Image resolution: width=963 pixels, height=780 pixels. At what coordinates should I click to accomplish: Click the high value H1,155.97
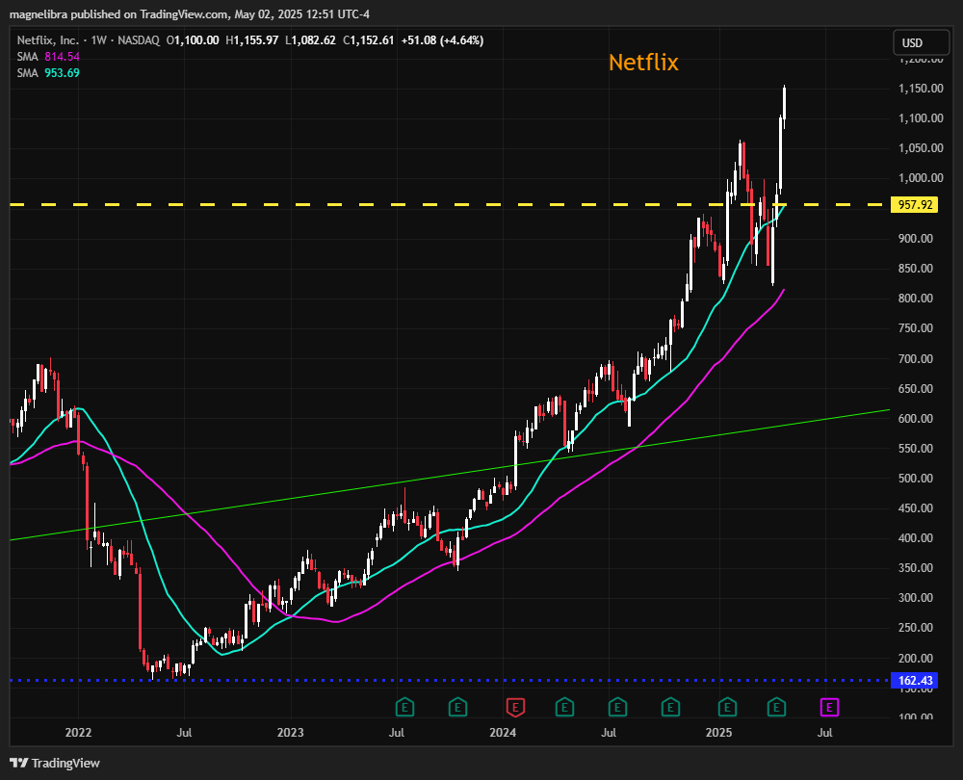[x=251, y=40]
